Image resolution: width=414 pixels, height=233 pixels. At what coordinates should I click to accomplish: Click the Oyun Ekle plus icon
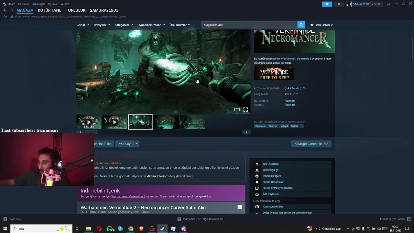pos(5,219)
